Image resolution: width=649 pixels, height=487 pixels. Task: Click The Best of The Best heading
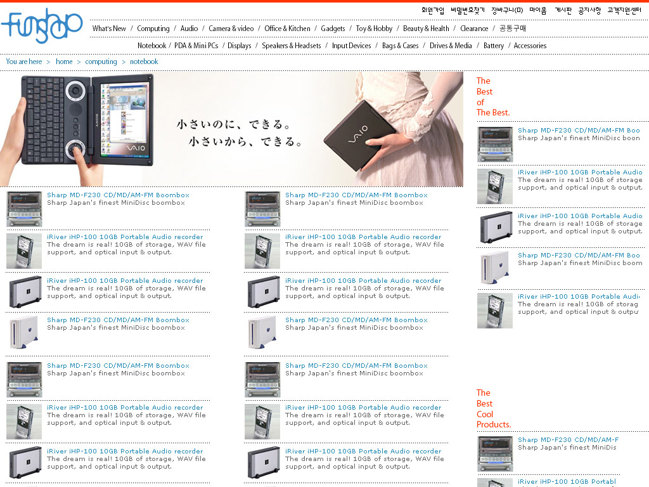(493, 96)
